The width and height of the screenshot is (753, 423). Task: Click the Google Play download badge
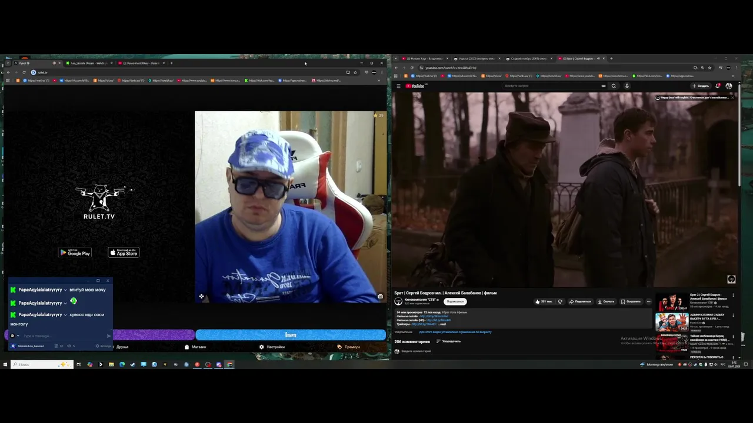point(75,253)
